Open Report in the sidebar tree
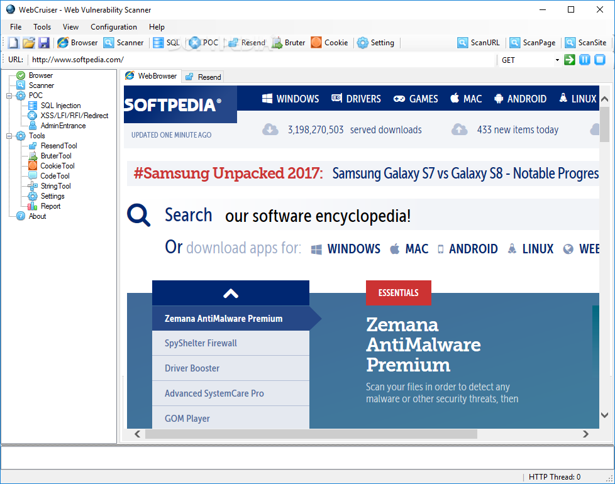The width and height of the screenshot is (615, 484). click(50, 206)
